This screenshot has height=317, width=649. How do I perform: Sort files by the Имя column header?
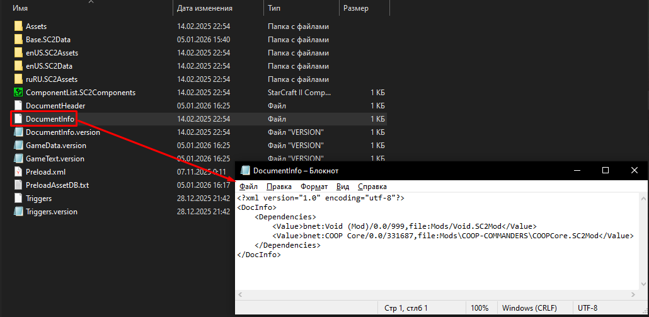tap(20, 8)
